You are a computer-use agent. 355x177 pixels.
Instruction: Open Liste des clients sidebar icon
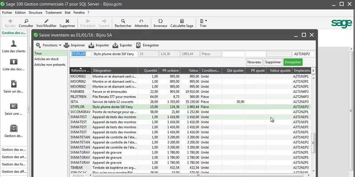14,43
